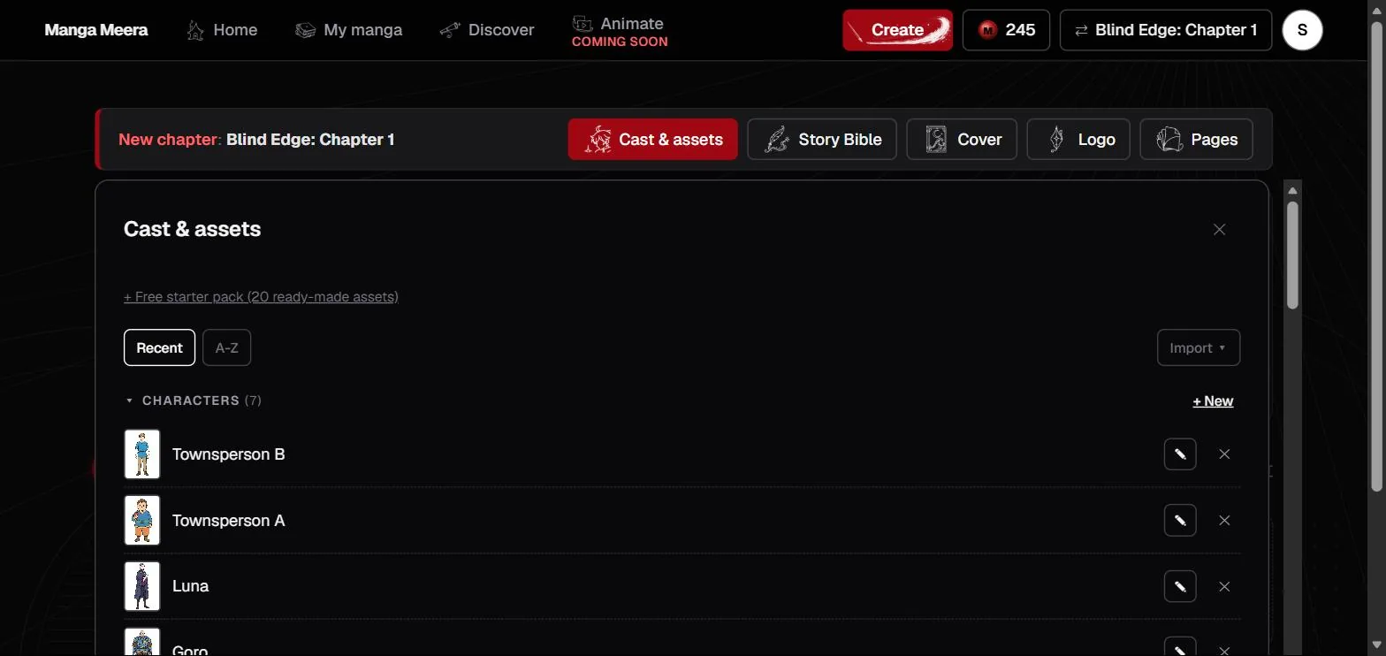
Task: Switch to the Cover tab
Action: click(962, 140)
